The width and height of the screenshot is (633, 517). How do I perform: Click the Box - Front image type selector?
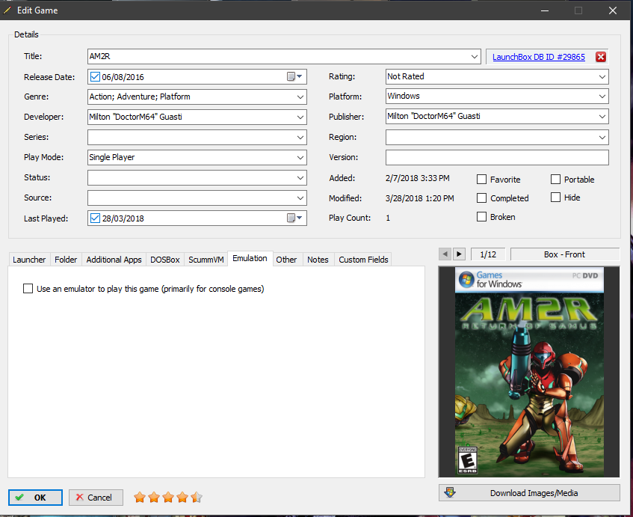click(565, 254)
